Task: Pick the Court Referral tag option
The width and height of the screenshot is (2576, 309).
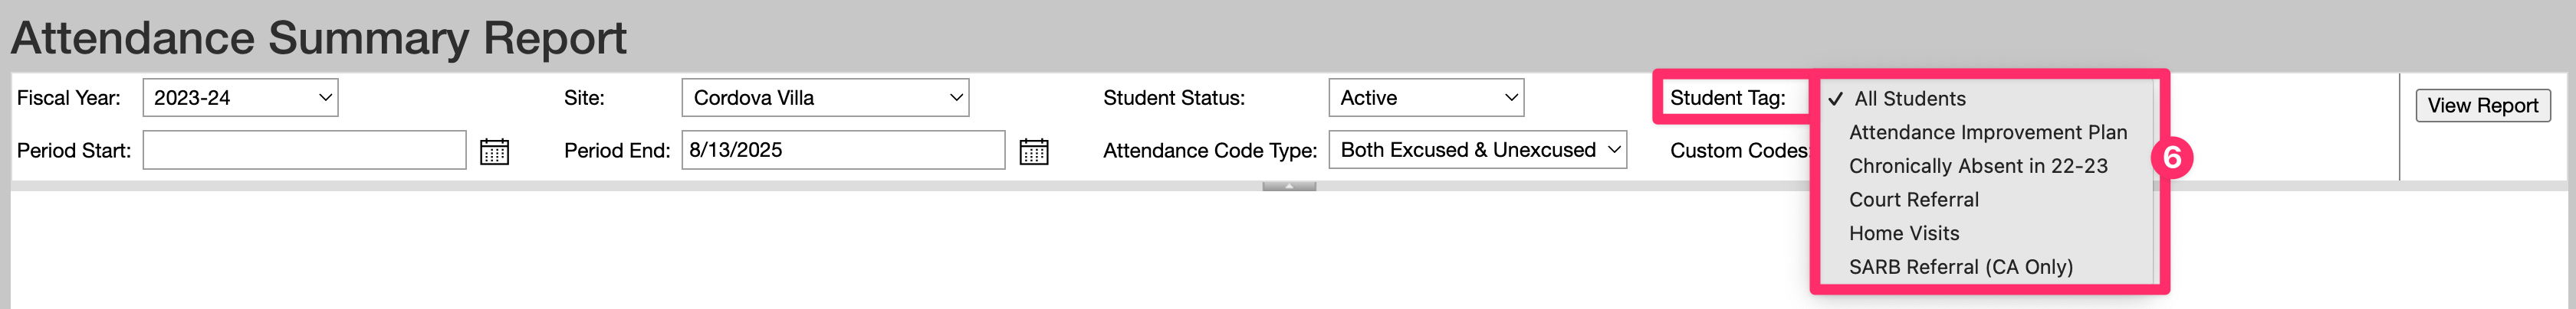Action: pyautogui.click(x=1913, y=200)
